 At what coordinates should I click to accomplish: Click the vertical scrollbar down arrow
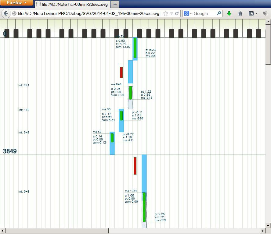pos(268,225)
